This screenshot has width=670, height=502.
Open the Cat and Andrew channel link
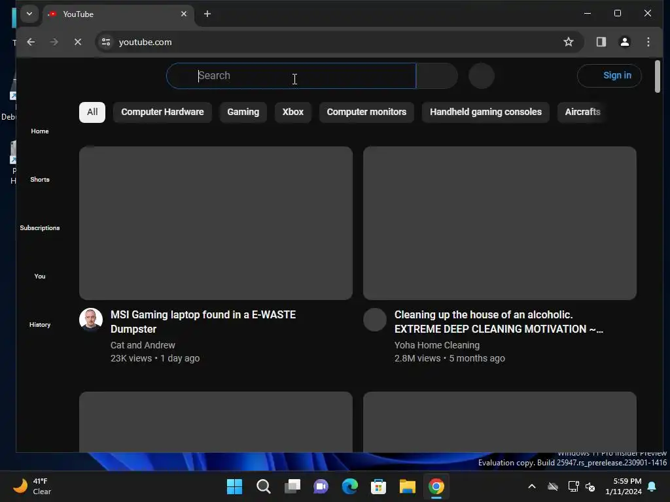click(x=143, y=345)
